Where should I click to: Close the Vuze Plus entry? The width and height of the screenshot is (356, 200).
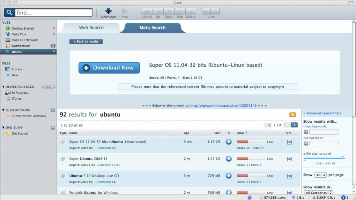[54, 34]
